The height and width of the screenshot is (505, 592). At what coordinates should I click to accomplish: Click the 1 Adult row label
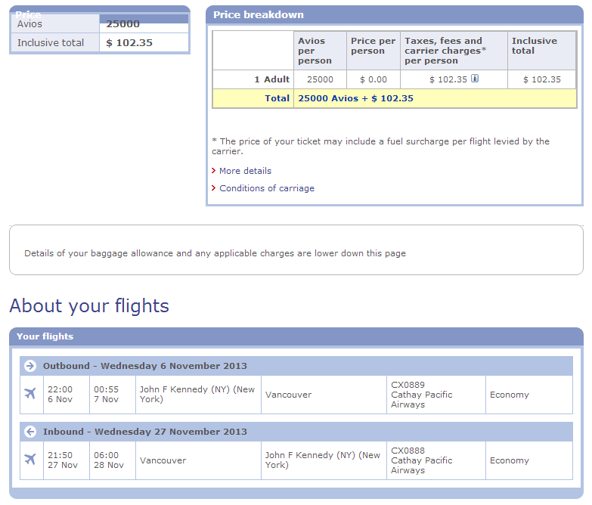[272, 79]
